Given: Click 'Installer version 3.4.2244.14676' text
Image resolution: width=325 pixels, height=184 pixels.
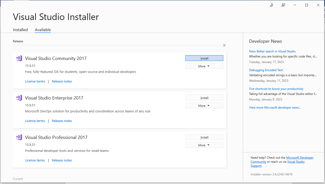Looking at the screenshot, I should coord(271,174).
